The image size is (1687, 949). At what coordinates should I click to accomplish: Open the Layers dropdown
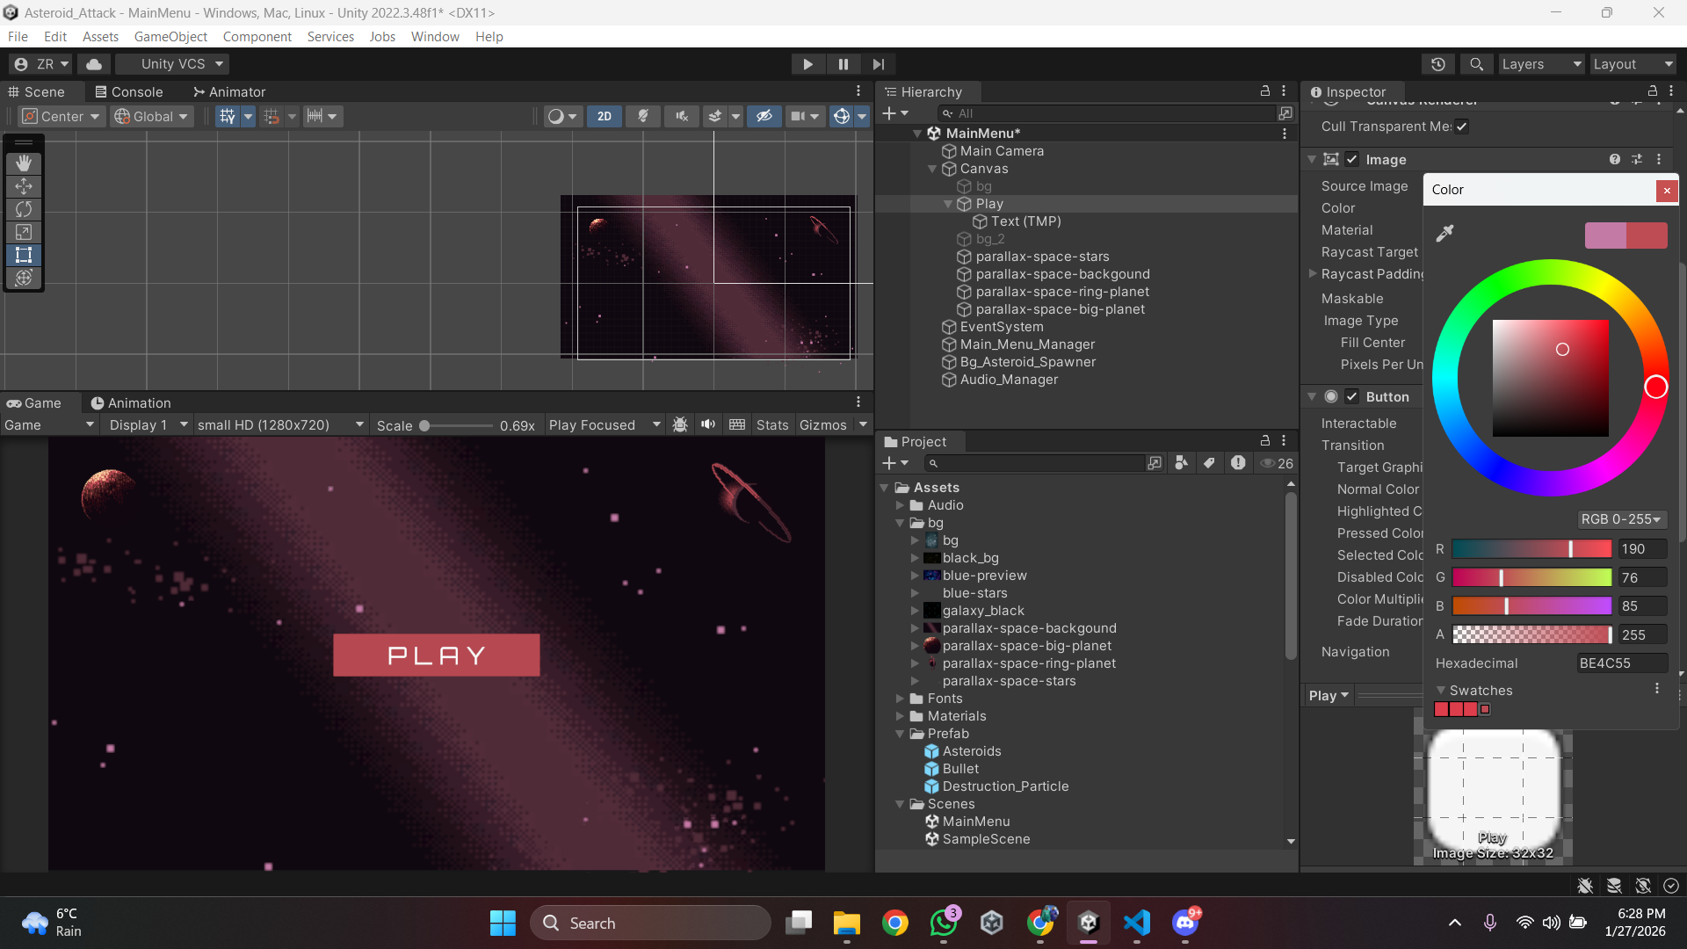1540,64
